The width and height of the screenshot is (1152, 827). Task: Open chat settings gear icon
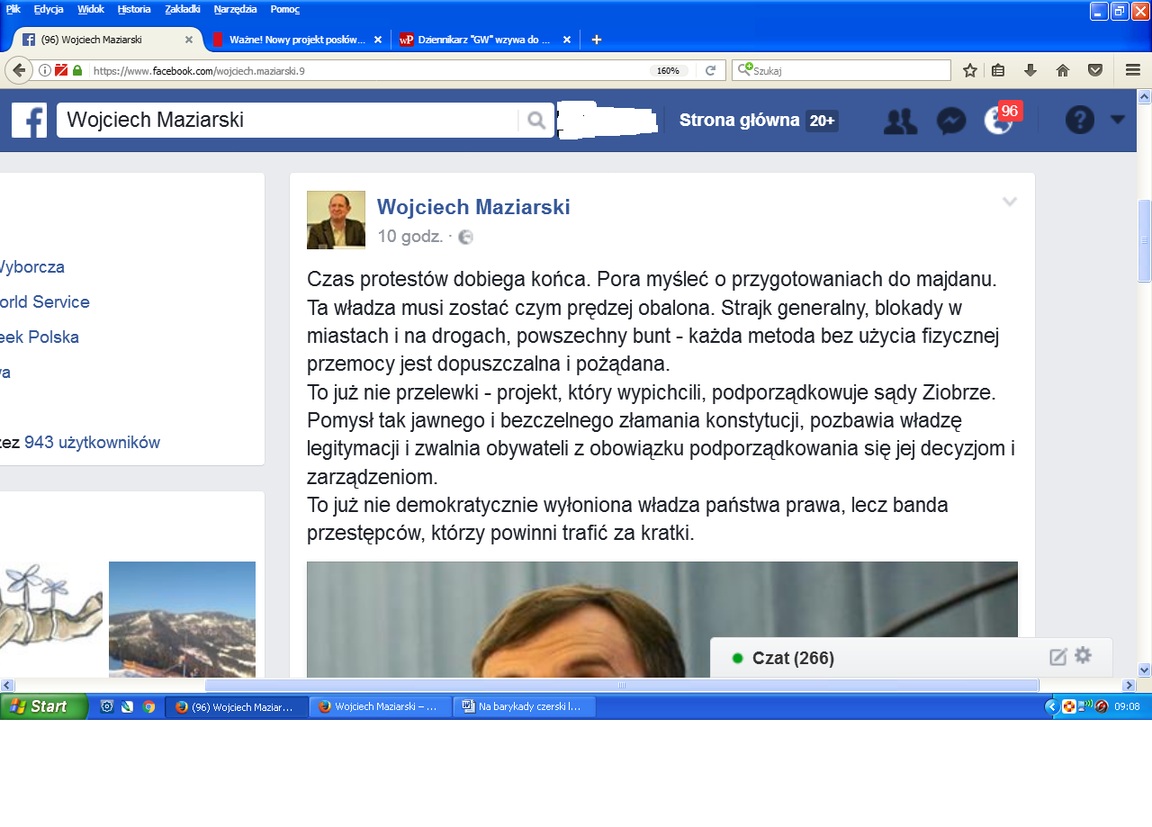coord(1083,656)
